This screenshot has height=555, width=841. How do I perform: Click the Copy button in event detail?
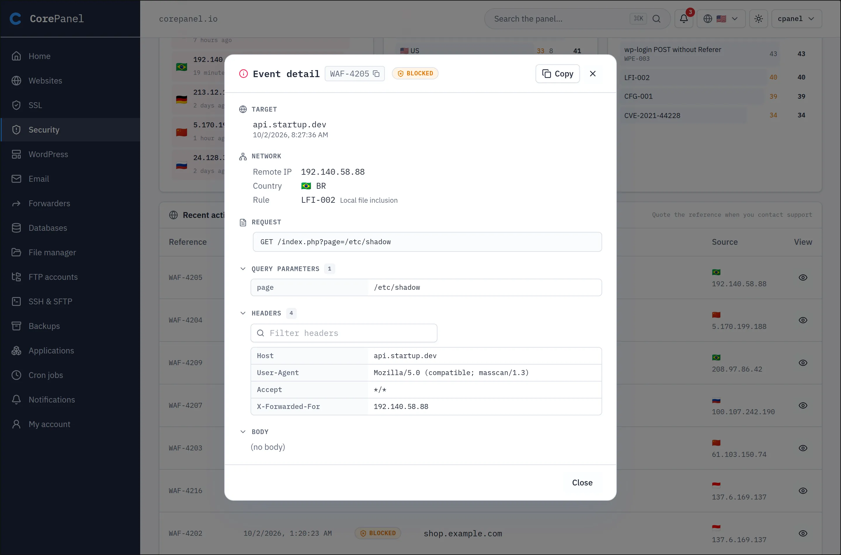557,74
